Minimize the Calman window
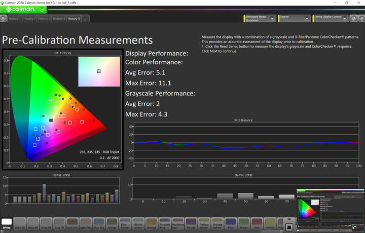Viewport: 365px width, 233px height. coord(335,3)
